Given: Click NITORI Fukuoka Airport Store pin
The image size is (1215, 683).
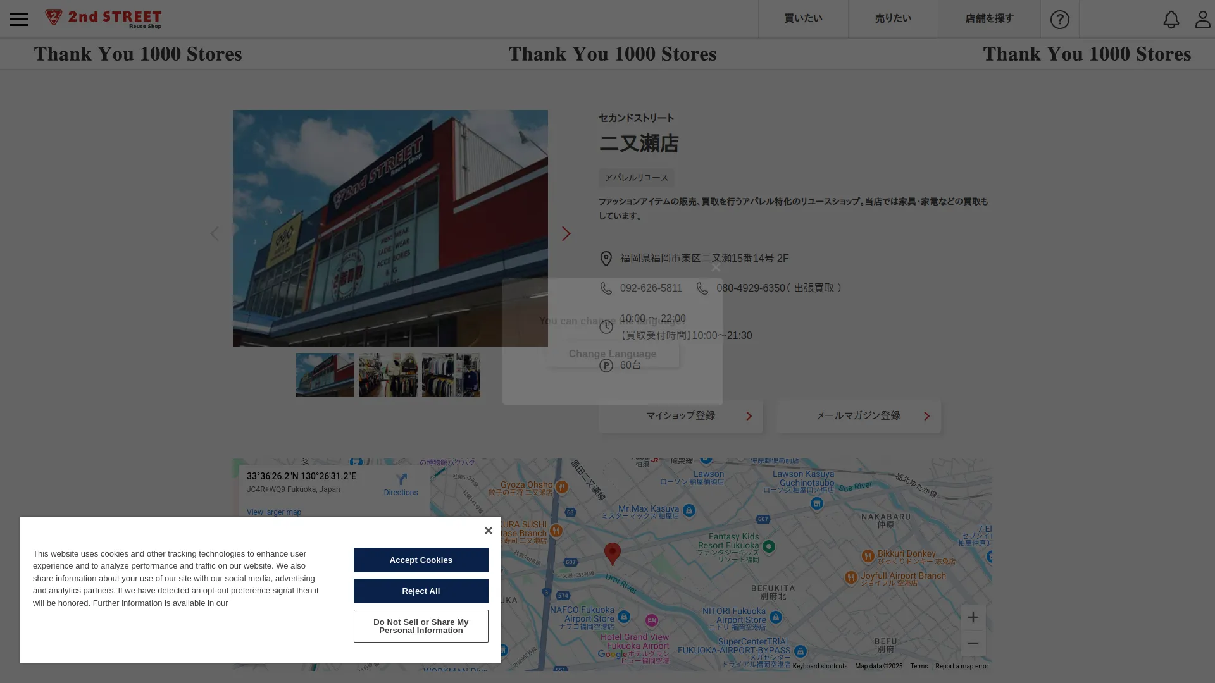Looking at the screenshot, I should click(x=776, y=617).
